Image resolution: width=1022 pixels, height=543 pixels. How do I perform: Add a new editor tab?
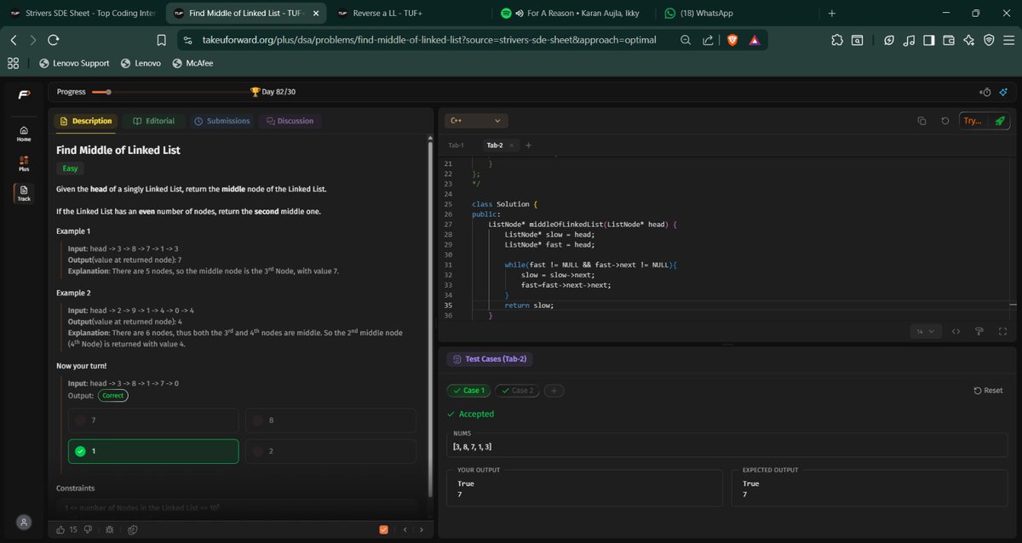click(528, 146)
